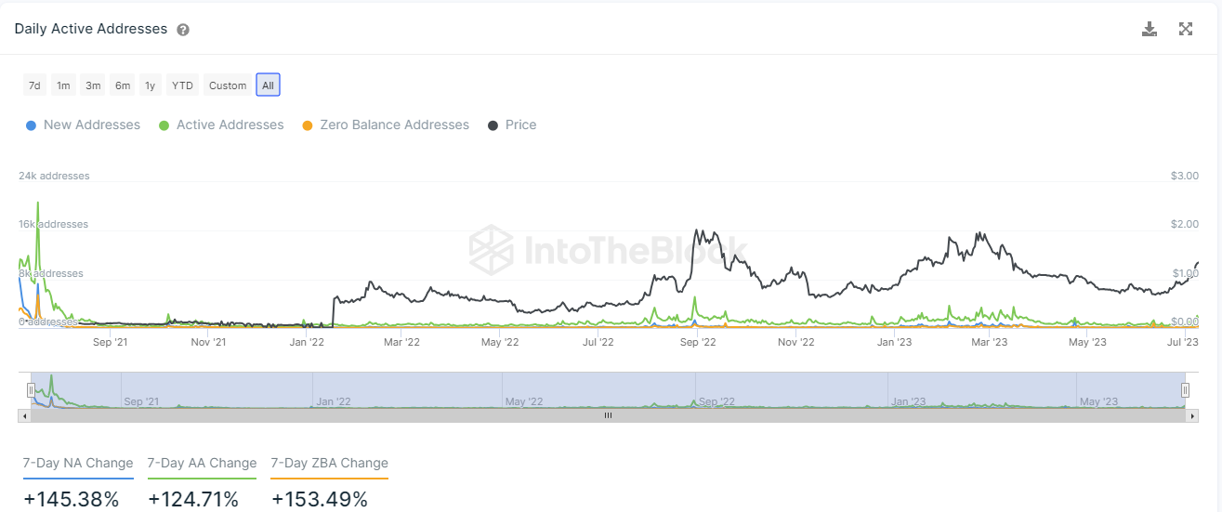Image resolution: width=1222 pixels, height=512 pixels.
Task: Download the Daily Active Addresses chart
Action: [x=1150, y=29]
